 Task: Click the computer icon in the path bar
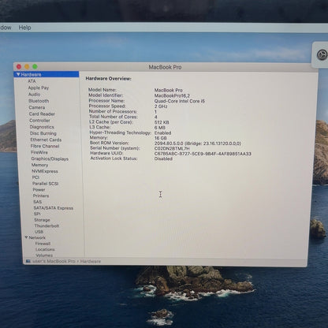28,261
